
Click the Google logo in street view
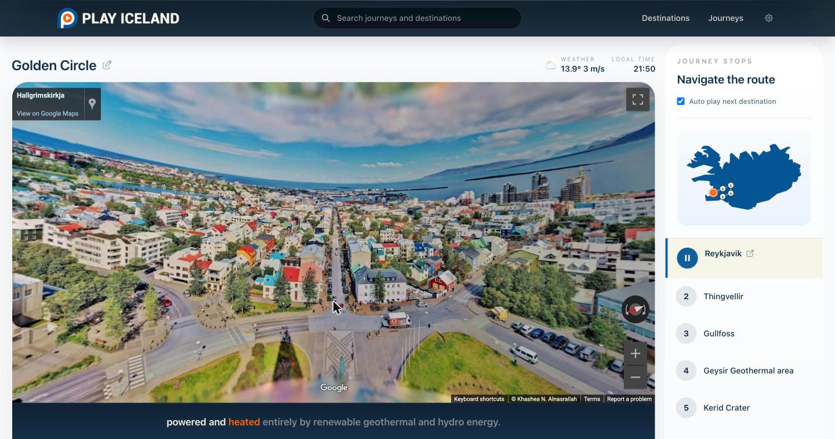(x=334, y=387)
